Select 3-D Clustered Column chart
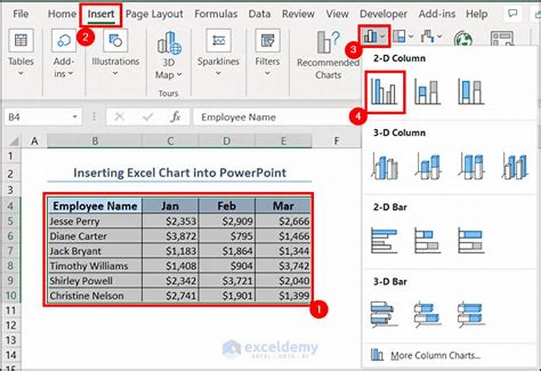This screenshot has height=371, width=541. tap(385, 166)
